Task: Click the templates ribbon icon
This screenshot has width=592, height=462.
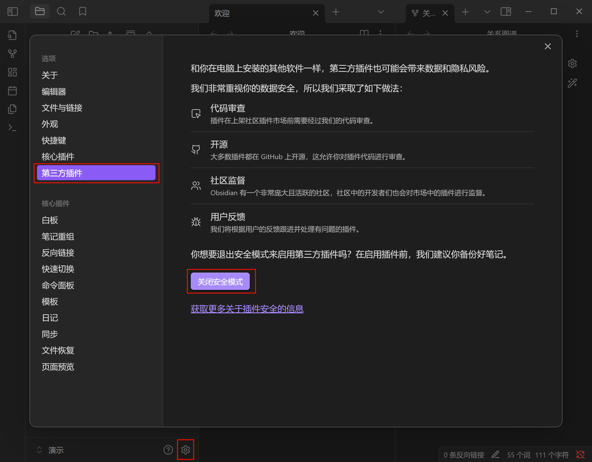Action: (x=12, y=109)
